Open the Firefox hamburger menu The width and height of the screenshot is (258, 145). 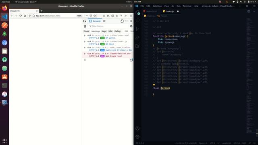(x=131, y=16)
